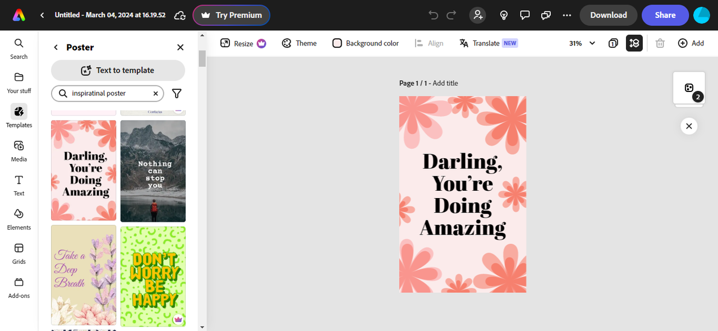Viewport: 718px width, 331px height.
Task: Open the Background color swatch
Action: (365, 43)
